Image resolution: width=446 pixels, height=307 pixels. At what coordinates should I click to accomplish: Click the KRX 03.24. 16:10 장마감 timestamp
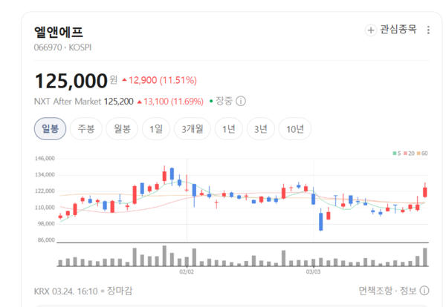point(83,291)
